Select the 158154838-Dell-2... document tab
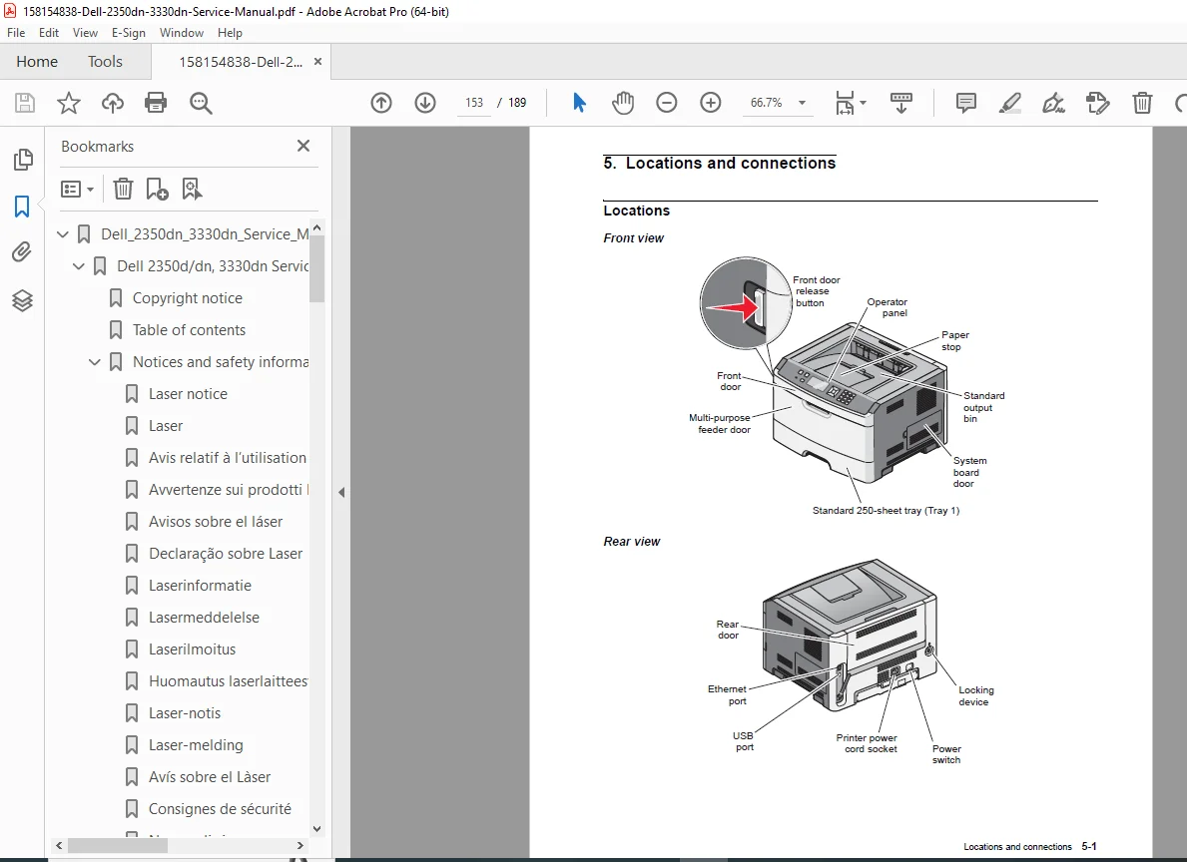The height and width of the screenshot is (862, 1187). click(240, 62)
